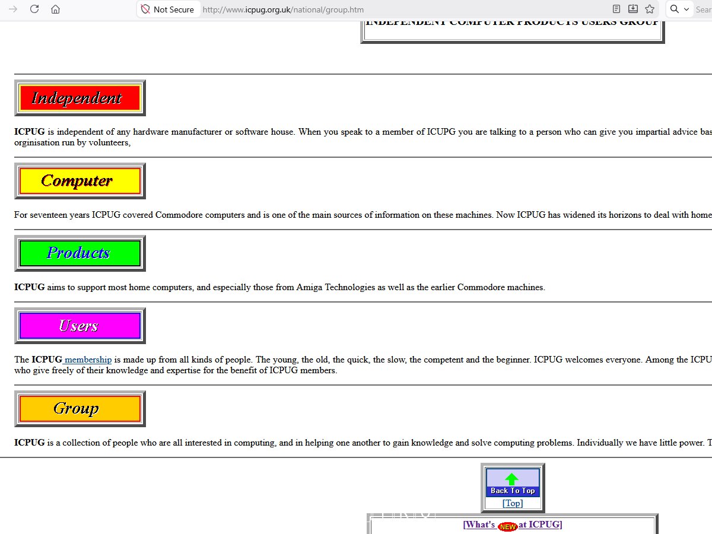Click the yellow Computer banner image
712x534 pixels.
click(x=80, y=181)
